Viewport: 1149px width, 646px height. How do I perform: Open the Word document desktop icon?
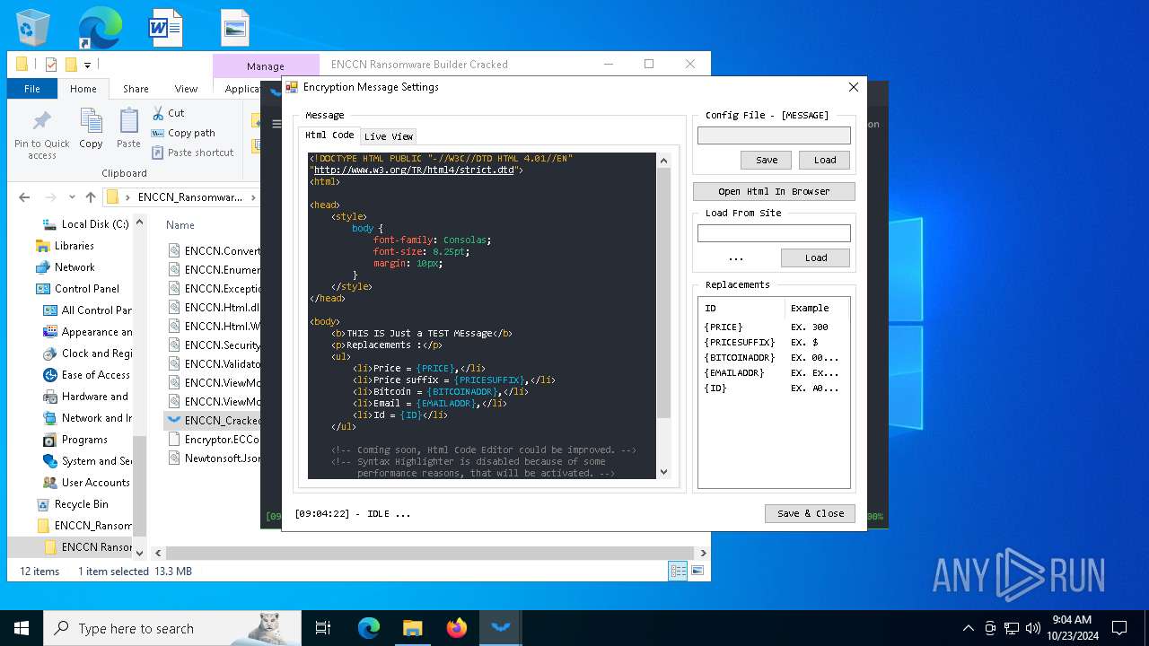click(166, 28)
